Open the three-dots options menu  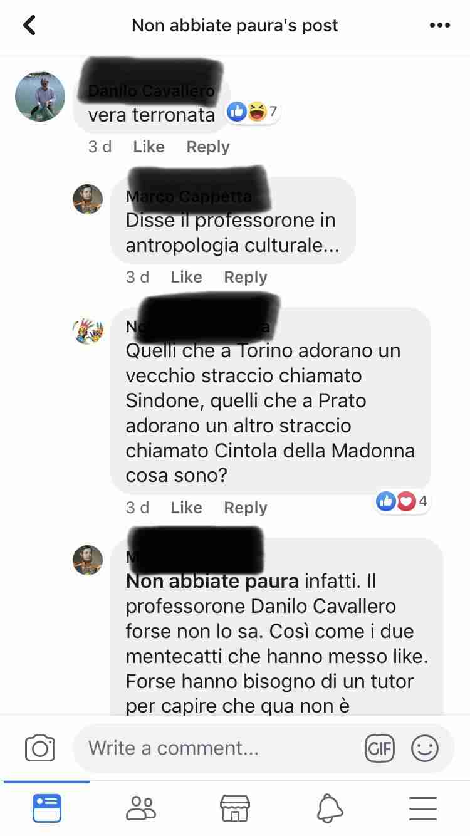click(x=440, y=26)
